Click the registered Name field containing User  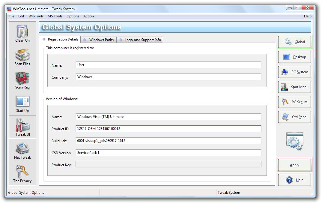click(x=168, y=65)
